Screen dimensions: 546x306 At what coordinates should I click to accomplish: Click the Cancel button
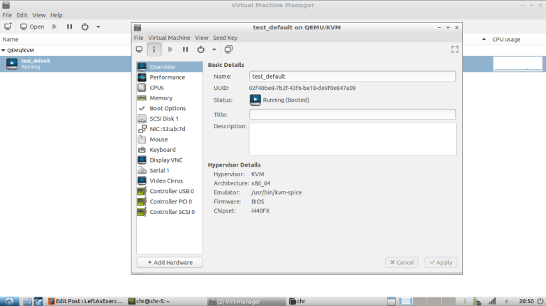(x=402, y=263)
